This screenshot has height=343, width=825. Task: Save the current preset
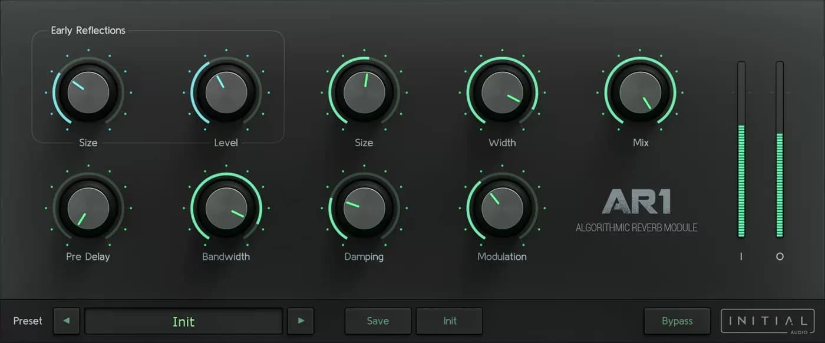tap(378, 321)
